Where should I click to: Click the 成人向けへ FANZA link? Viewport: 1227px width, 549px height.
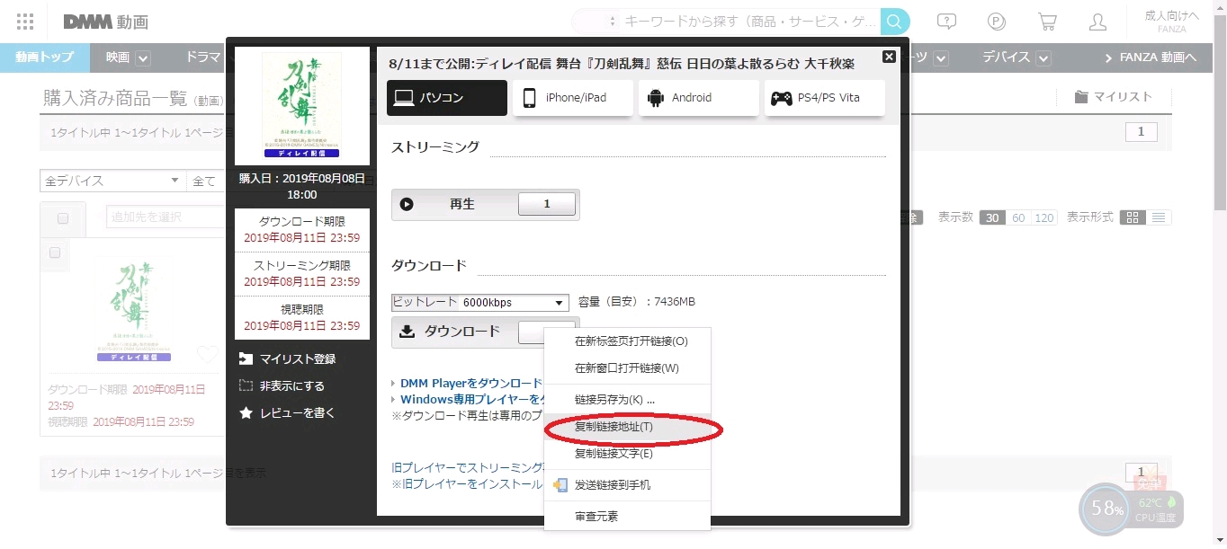coord(1171,22)
